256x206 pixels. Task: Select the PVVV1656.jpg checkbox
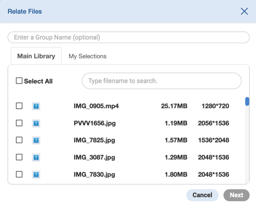(19, 123)
